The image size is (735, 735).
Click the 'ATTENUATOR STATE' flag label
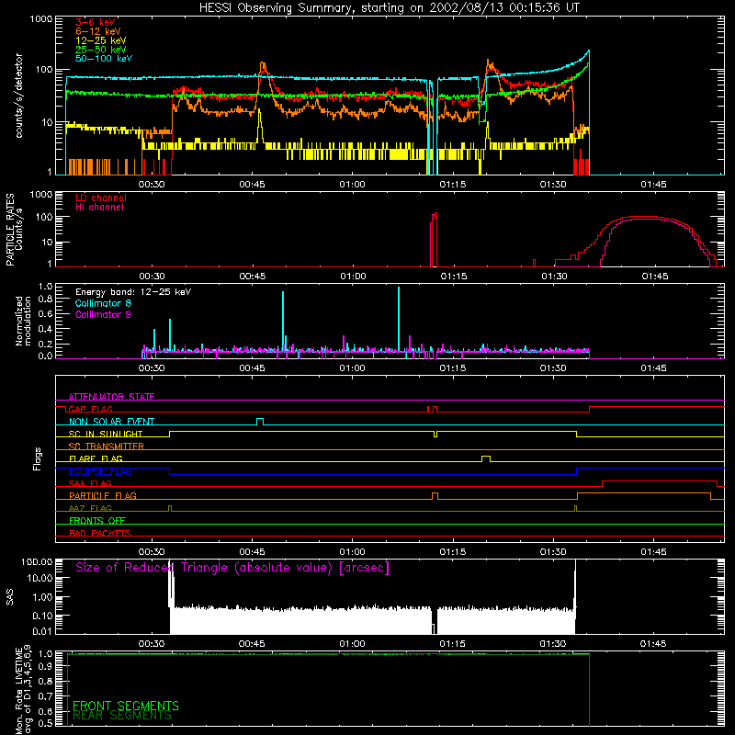tap(111, 397)
